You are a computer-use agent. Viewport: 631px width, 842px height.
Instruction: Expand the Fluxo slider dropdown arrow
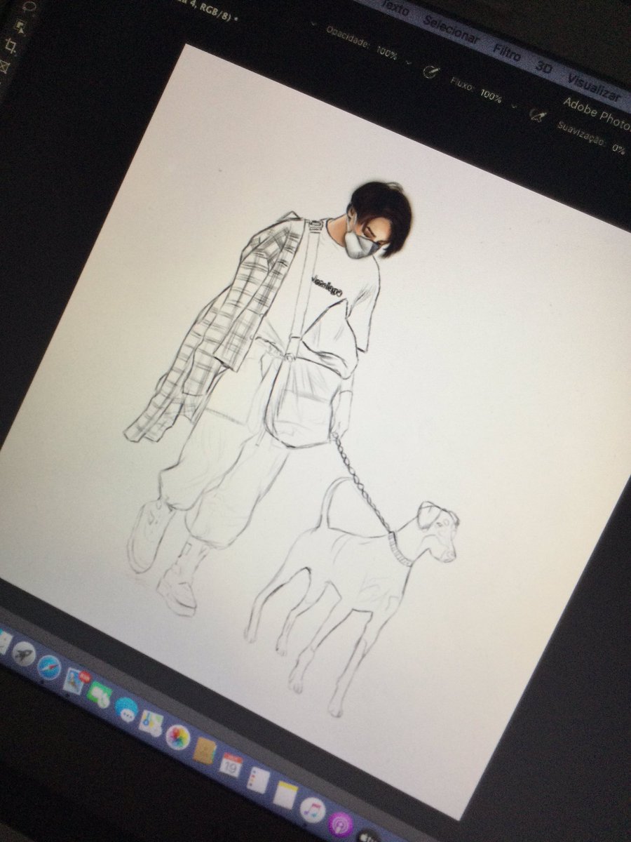[514, 105]
